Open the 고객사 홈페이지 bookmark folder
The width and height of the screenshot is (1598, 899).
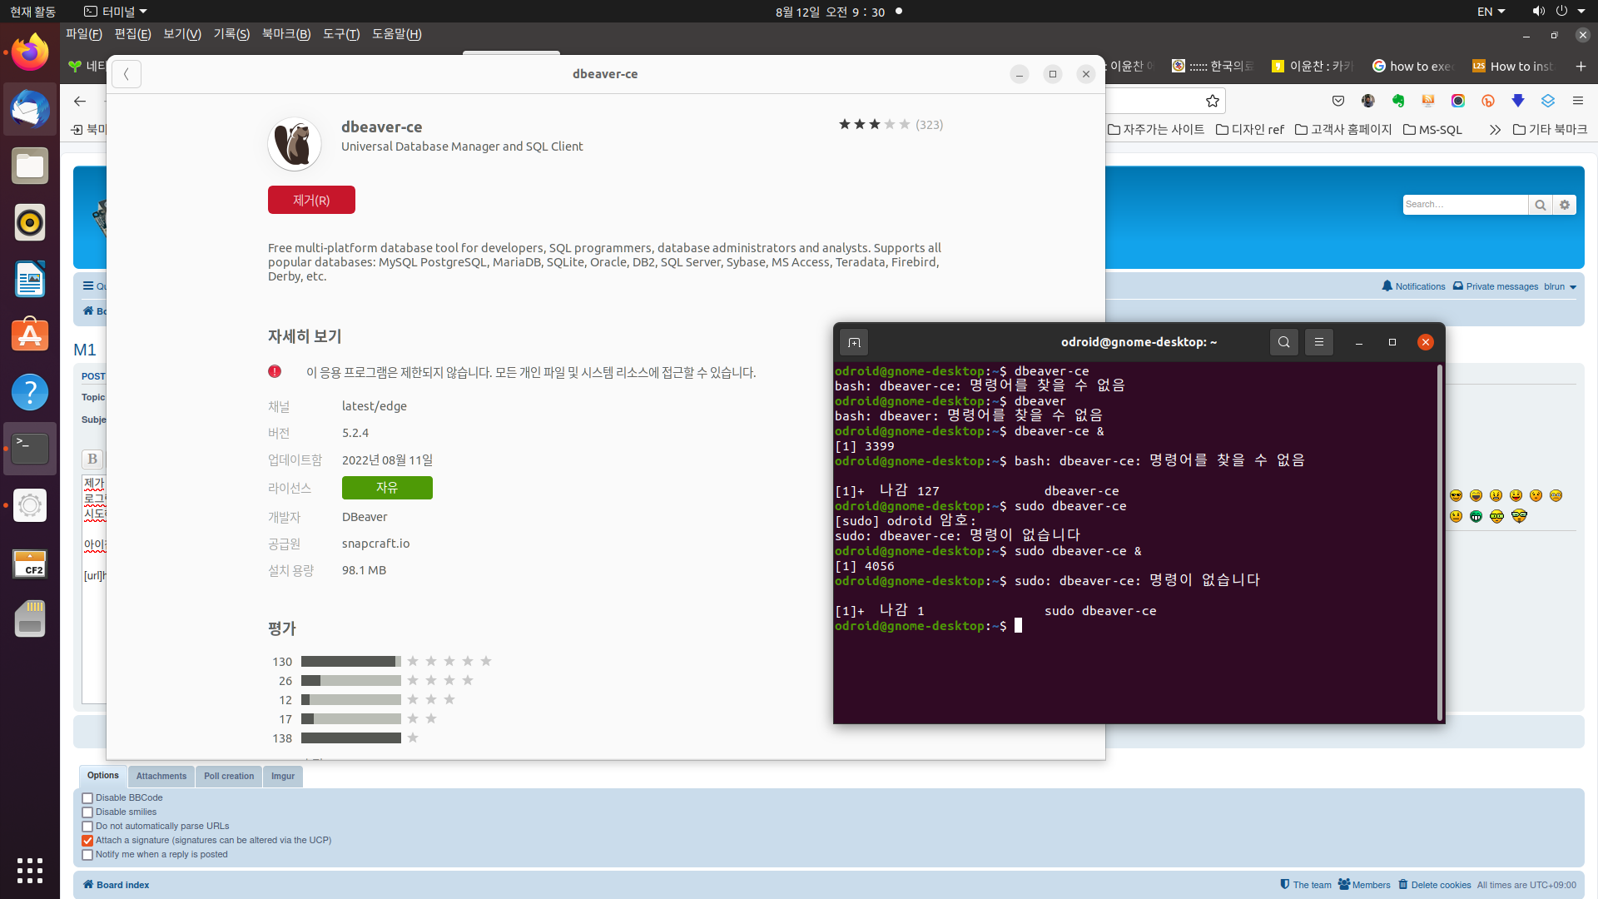pyautogui.click(x=1343, y=130)
